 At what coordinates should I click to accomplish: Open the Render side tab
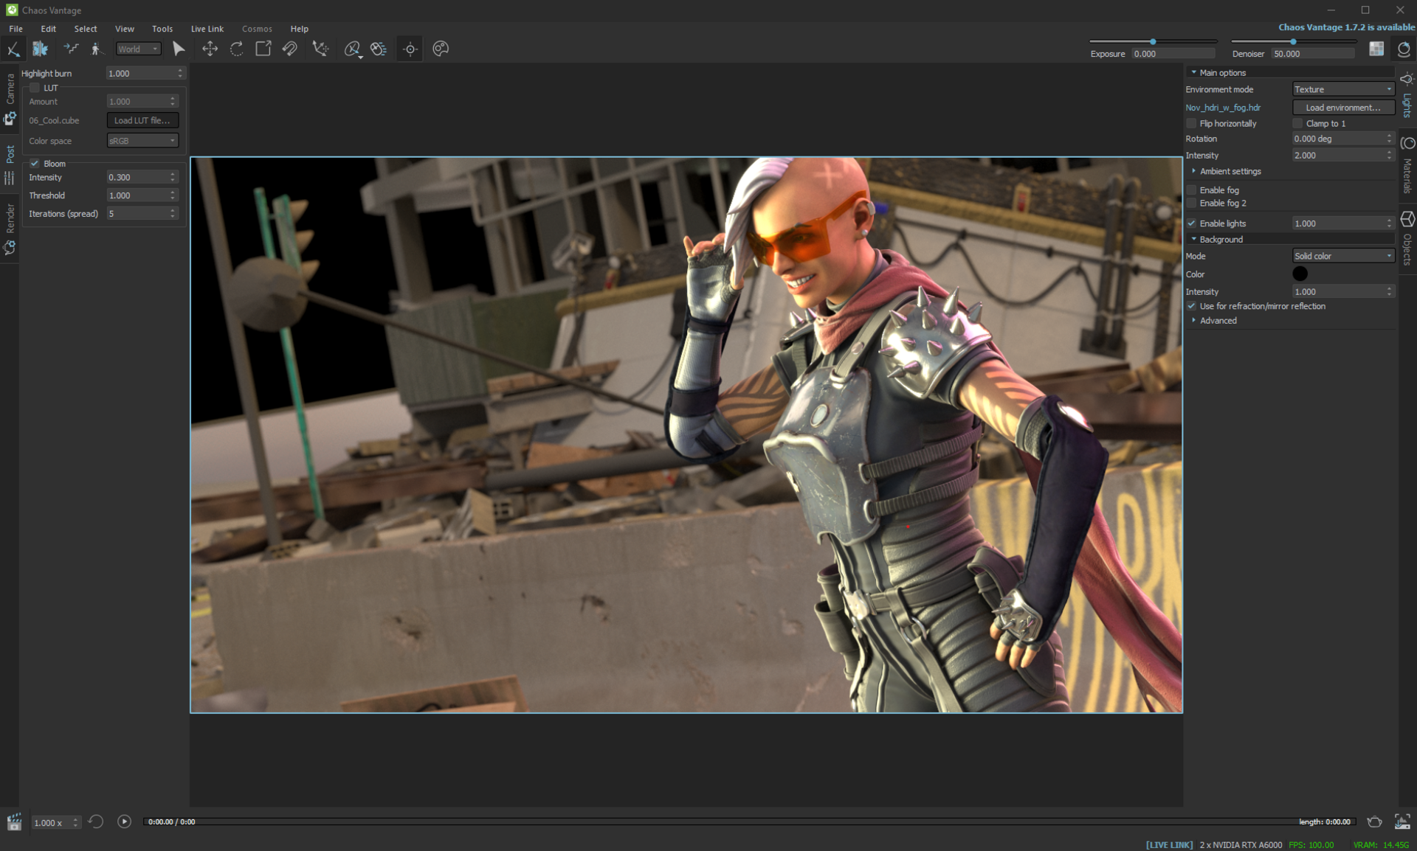(x=10, y=229)
